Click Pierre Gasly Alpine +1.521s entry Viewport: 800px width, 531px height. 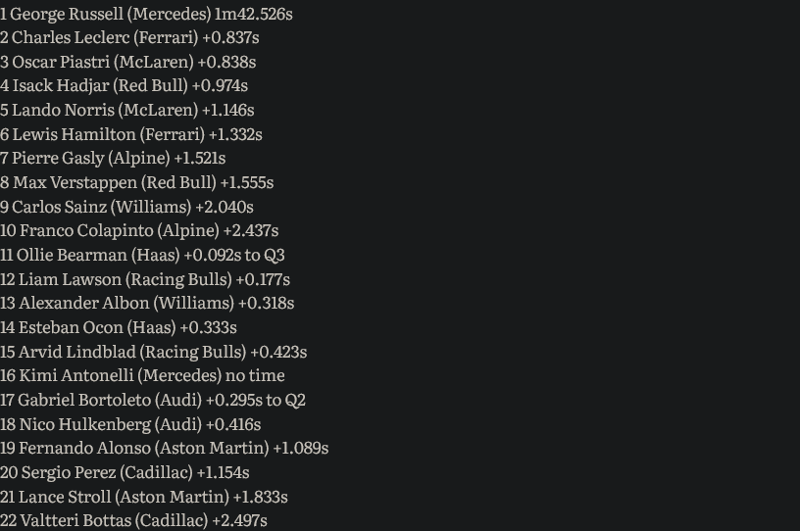click(113, 158)
